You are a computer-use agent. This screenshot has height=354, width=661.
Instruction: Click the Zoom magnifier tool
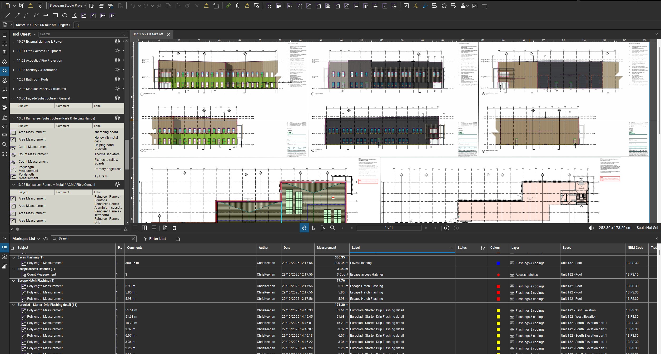click(x=332, y=228)
